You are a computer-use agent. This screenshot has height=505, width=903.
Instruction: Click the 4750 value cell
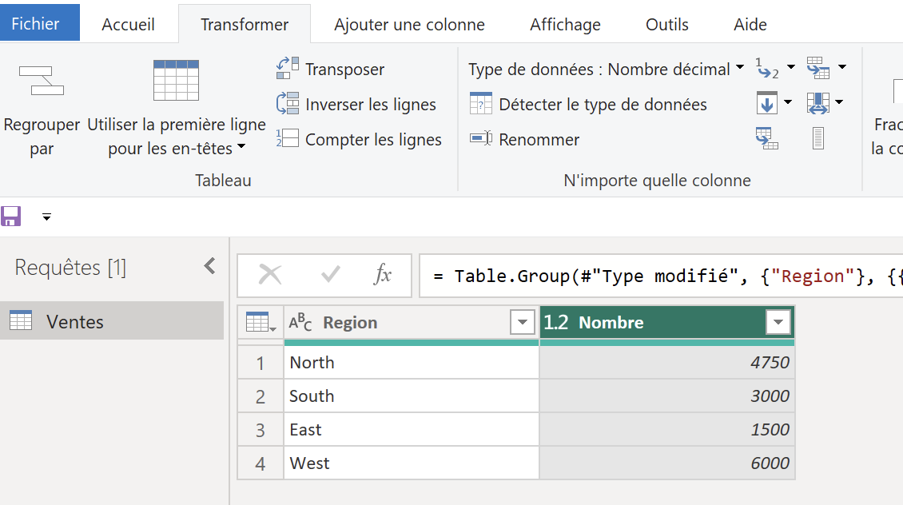(667, 362)
